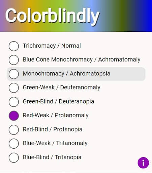Click the 'Green-Weak / Deuteranomaly' label text

coord(62,88)
